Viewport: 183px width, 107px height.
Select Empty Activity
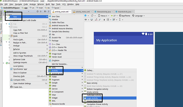(x=110, y=92)
